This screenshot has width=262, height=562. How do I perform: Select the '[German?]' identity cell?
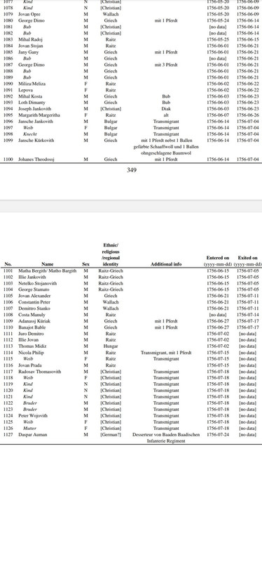tap(111, 435)
